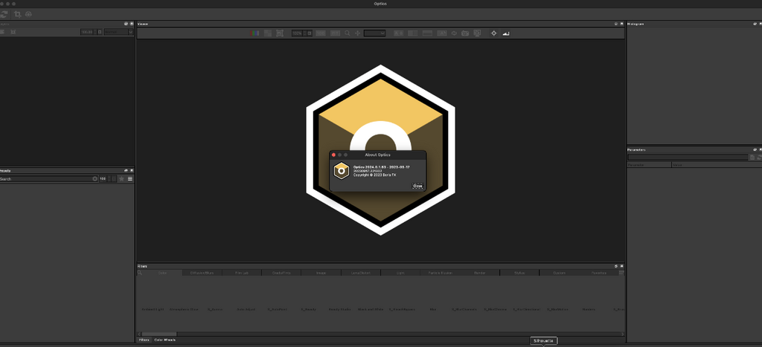
Task: Select the Color filter category tab
Action: click(x=163, y=273)
